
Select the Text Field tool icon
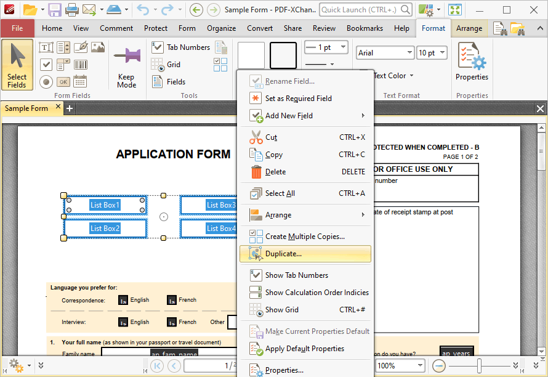[x=46, y=47]
